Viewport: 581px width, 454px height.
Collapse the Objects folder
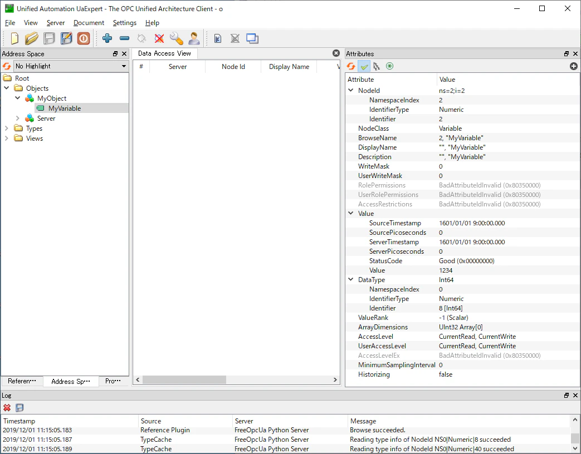[7, 88]
